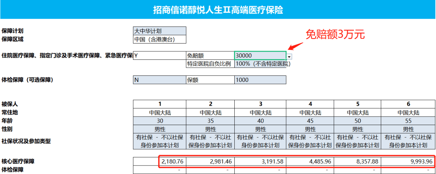Select the Y cell for 住院医疗保障
436x174 pixels.
click(160, 55)
